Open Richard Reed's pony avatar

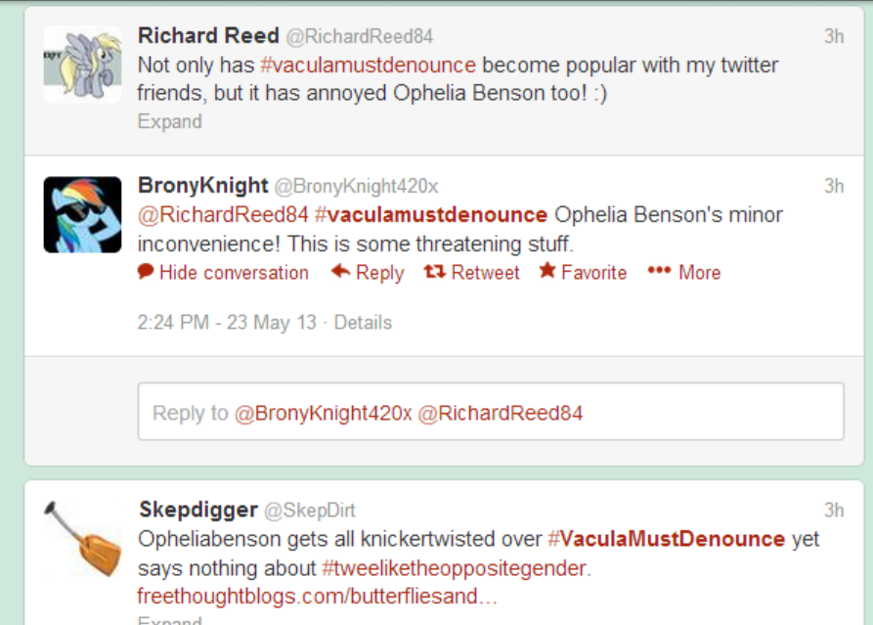[82, 65]
